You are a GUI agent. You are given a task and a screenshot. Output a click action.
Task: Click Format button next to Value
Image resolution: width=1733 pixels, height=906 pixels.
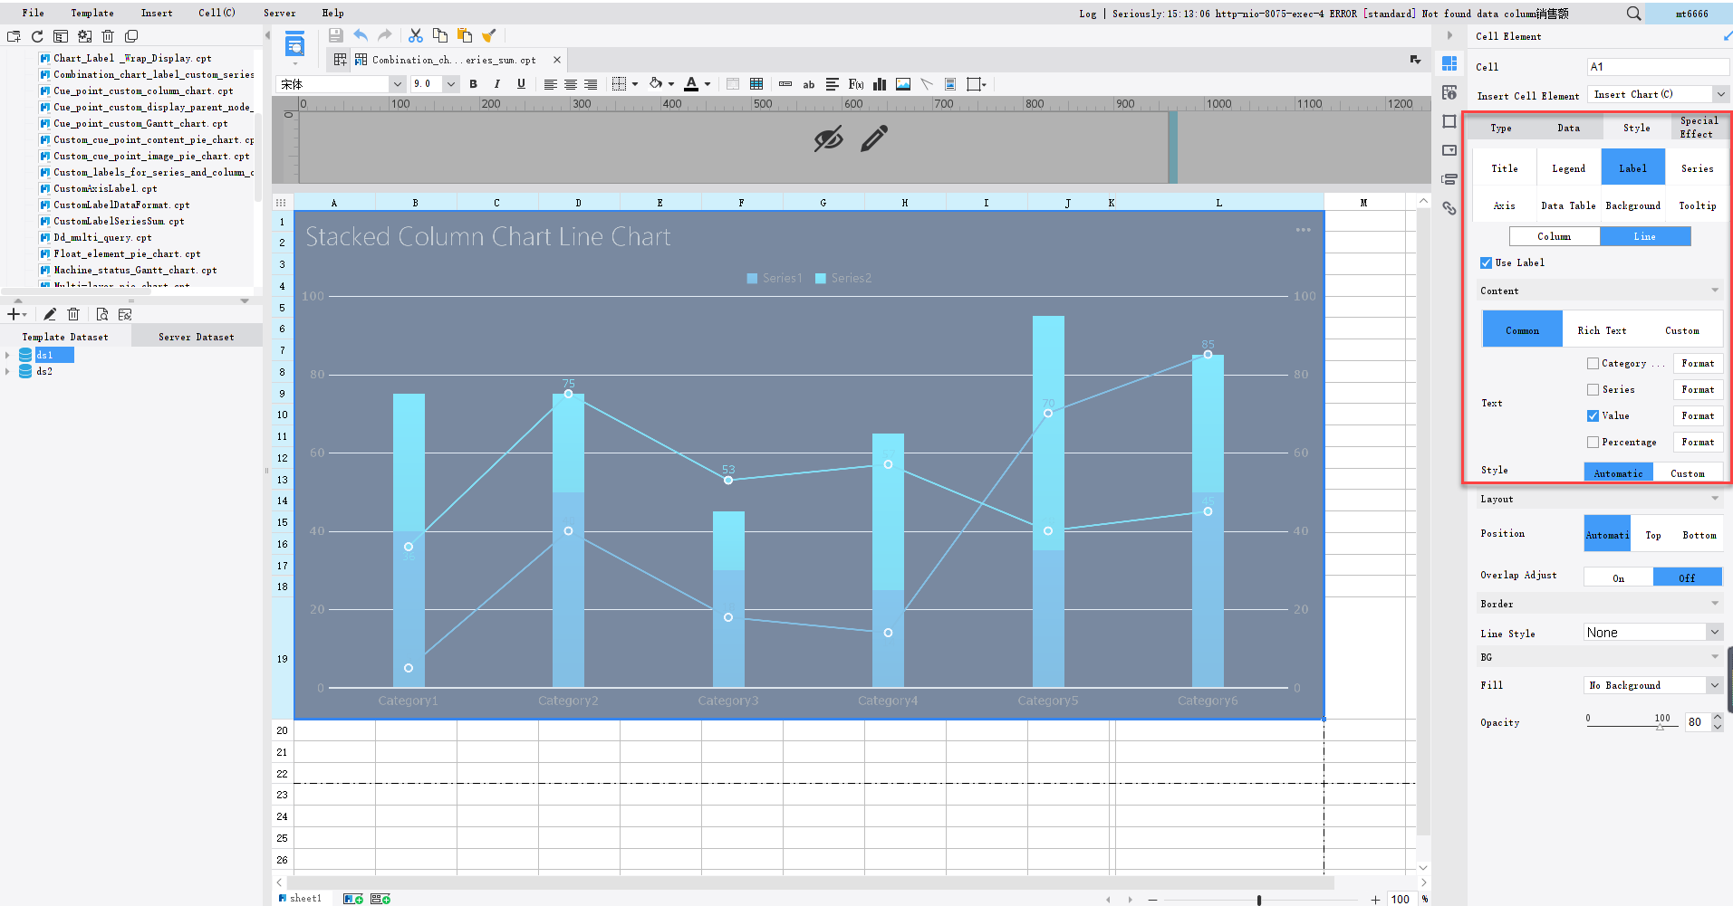[x=1698, y=415]
